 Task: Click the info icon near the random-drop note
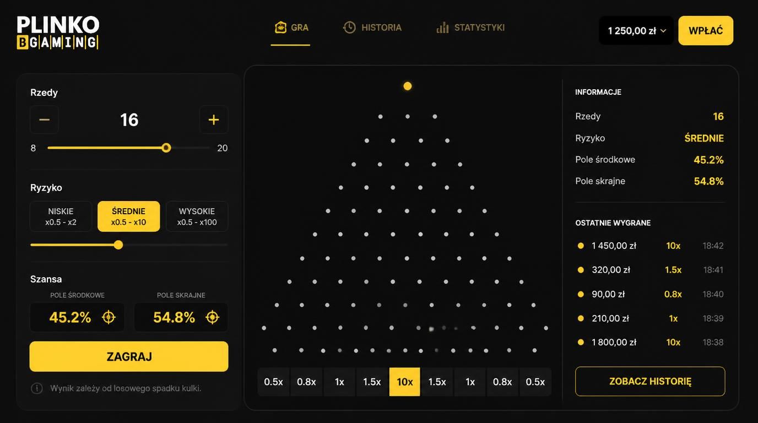tap(37, 388)
